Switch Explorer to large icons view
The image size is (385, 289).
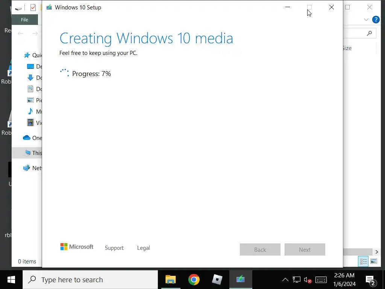click(x=374, y=261)
